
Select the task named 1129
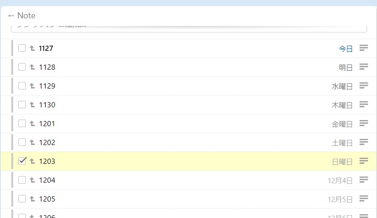47,86
